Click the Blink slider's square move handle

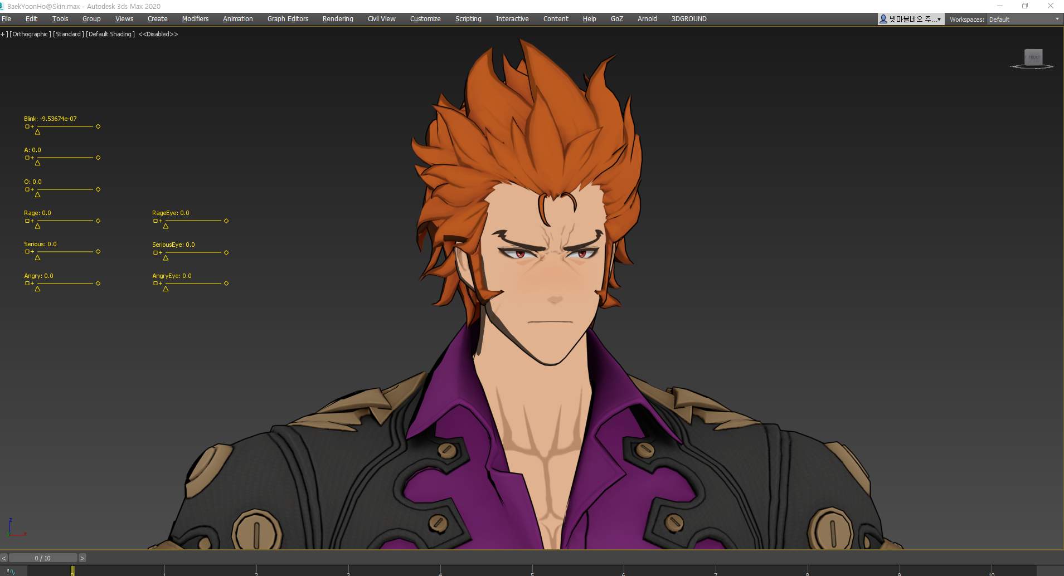[27, 126]
